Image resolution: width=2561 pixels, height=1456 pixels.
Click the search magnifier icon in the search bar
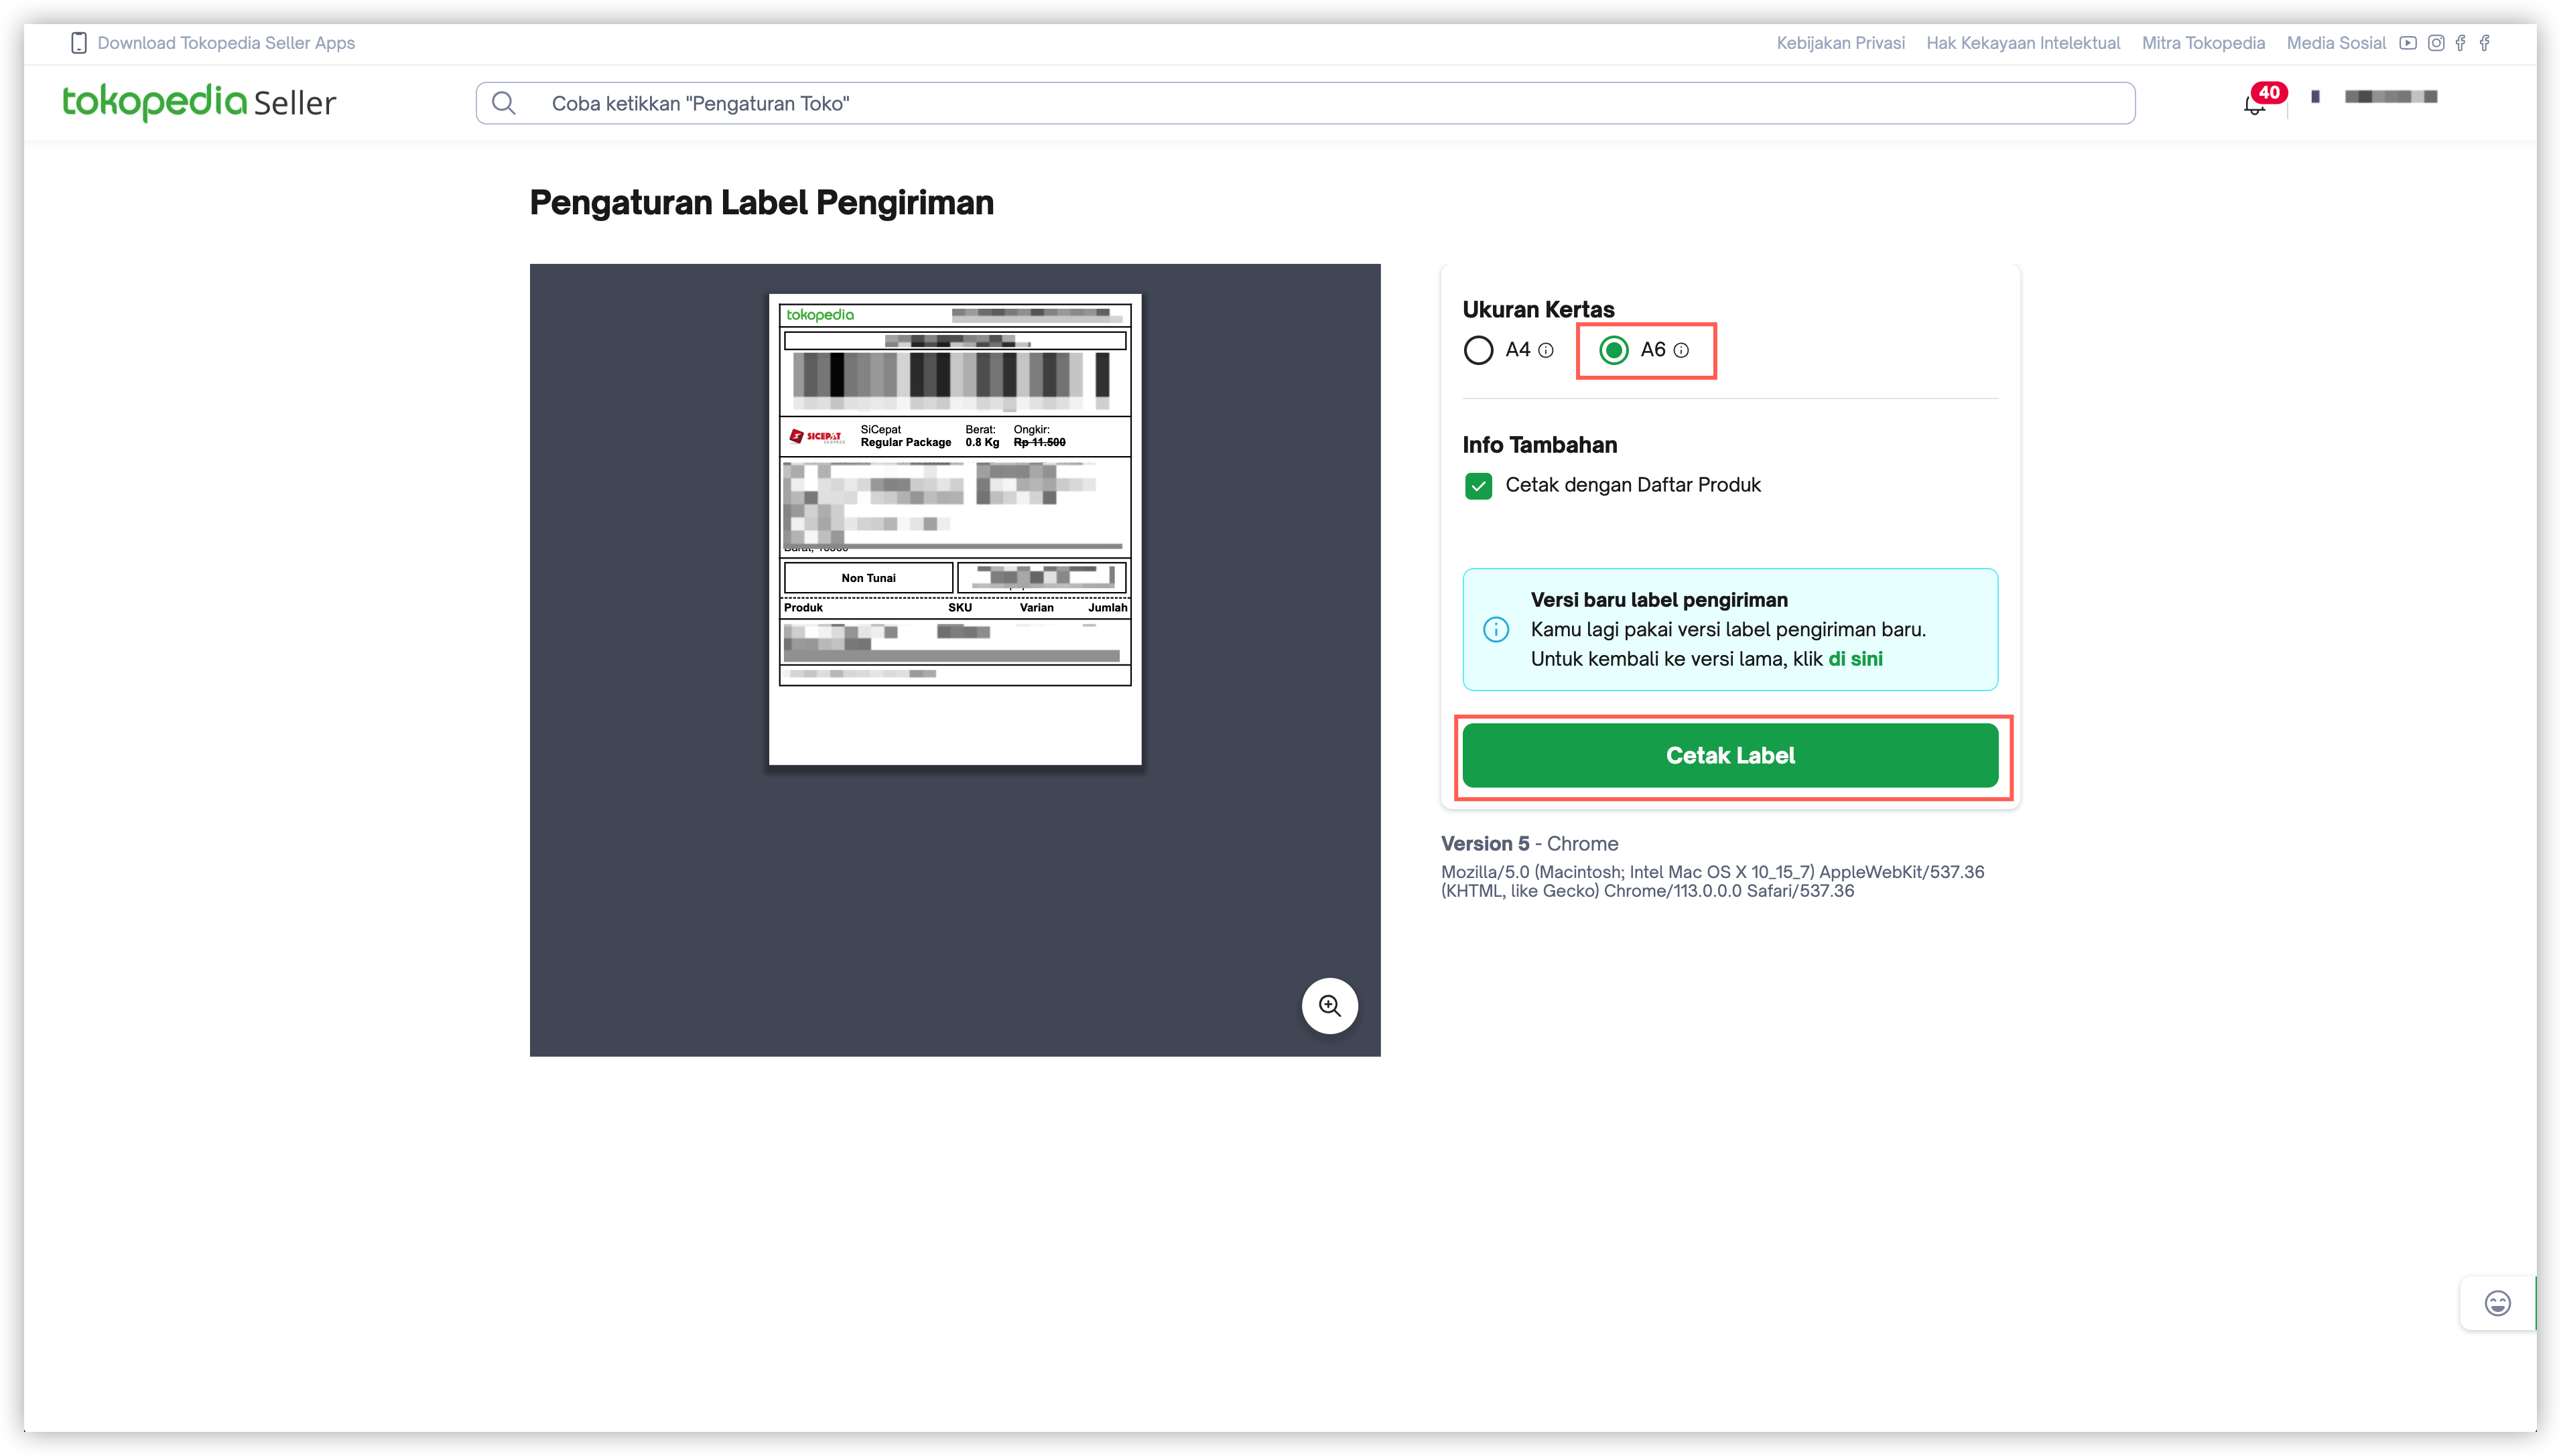point(504,103)
